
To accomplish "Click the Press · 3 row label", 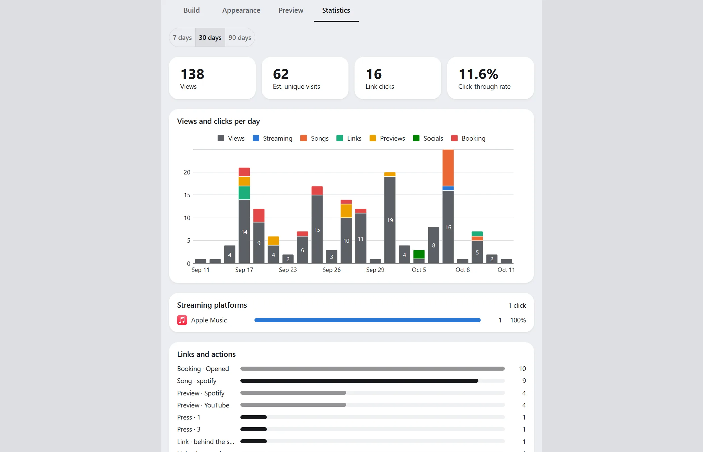I will [x=189, y=429].
